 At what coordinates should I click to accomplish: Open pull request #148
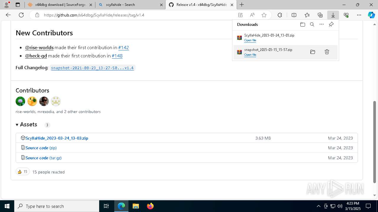117,56
